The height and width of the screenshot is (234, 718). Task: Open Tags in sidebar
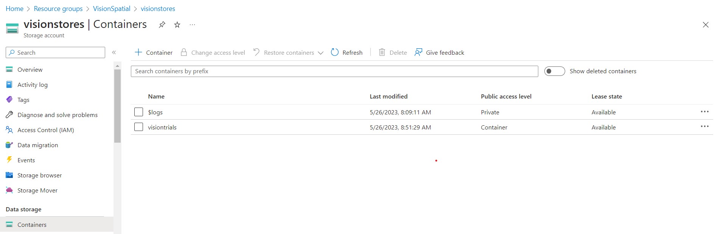point(23,100)
